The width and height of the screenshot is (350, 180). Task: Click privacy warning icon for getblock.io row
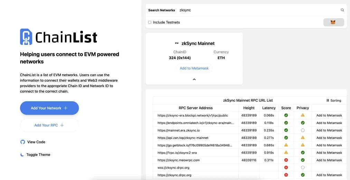[303, 145]
